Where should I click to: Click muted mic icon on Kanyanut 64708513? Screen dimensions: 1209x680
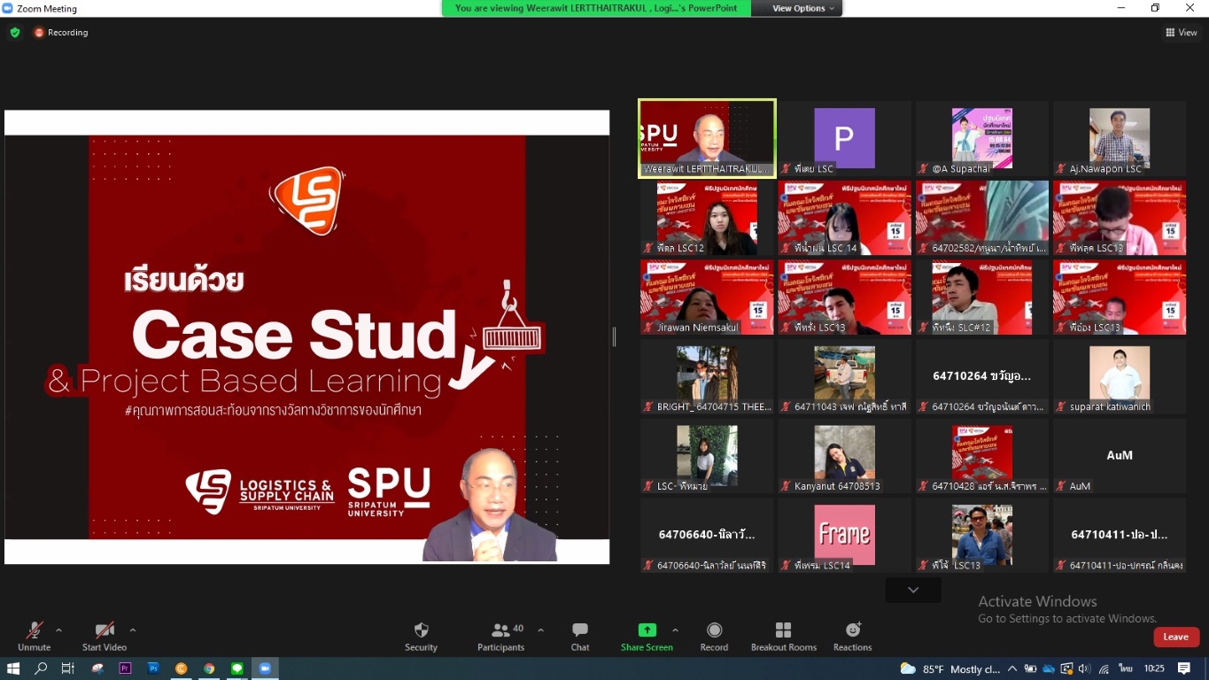click(786, 486)
